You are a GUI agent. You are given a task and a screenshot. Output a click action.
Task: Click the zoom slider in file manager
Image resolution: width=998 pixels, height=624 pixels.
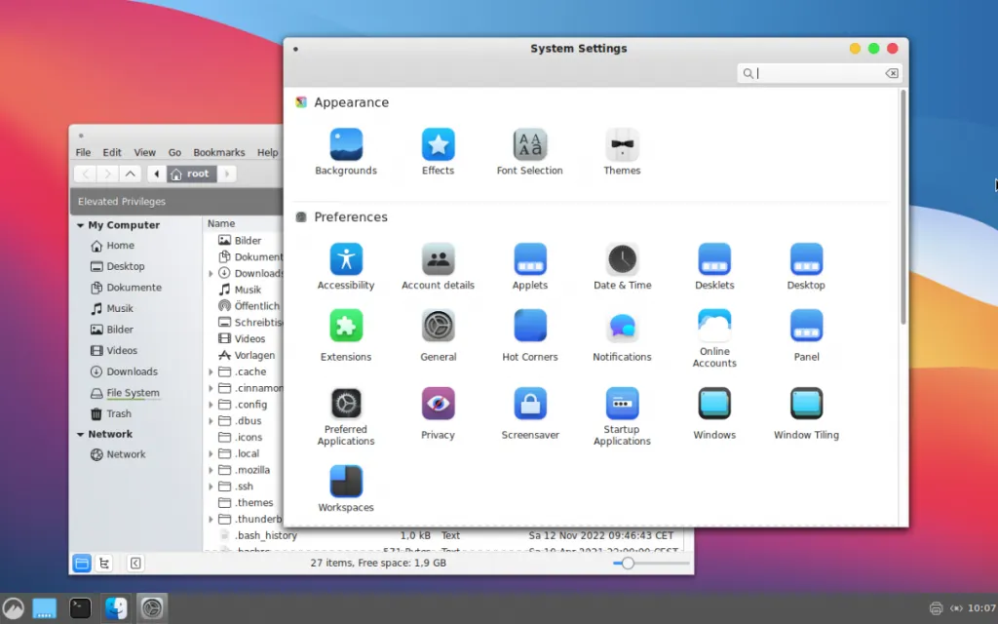[x=629, y=563]
